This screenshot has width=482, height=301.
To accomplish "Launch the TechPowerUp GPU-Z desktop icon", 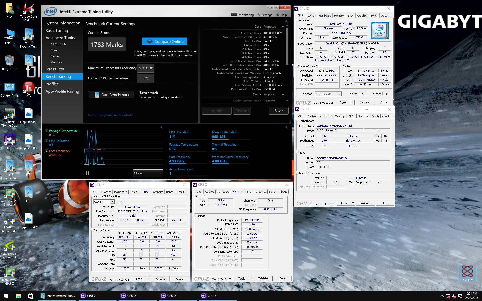I will click(10, 276).
